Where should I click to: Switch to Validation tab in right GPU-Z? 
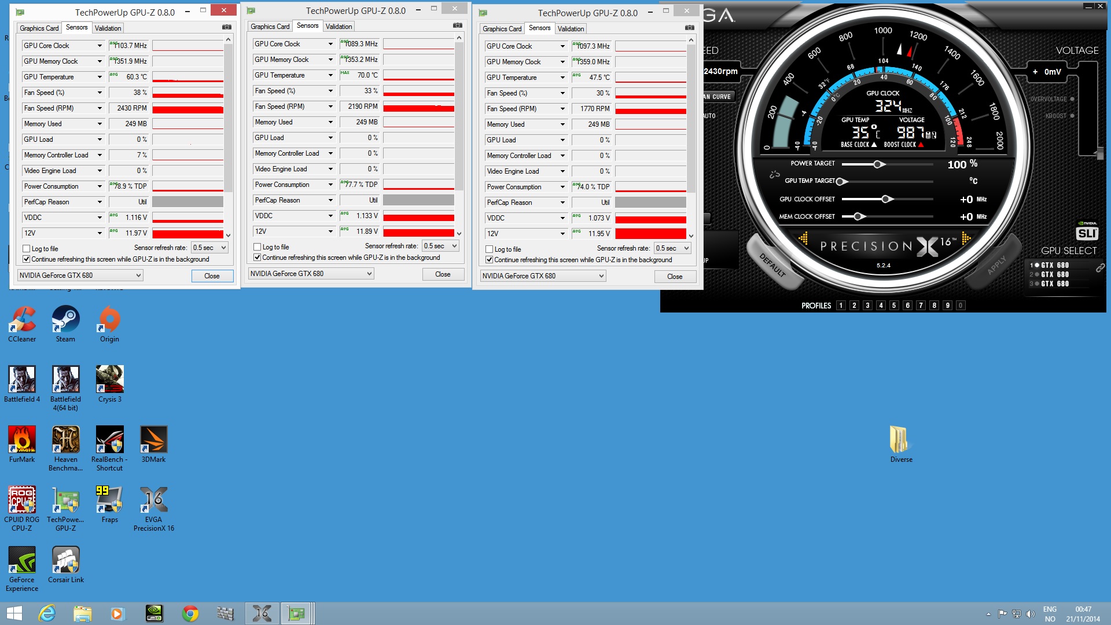pyautogui.click(x=571, y=29)
